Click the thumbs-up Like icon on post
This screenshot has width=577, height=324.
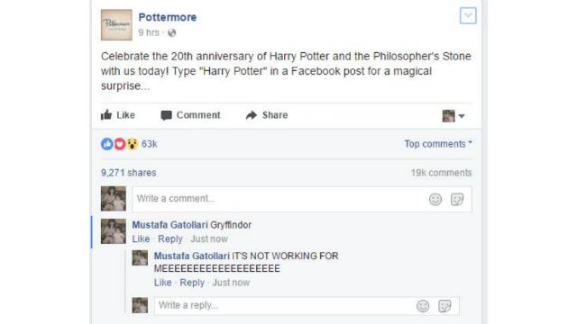pyautogui.click(x=106, y=115)
